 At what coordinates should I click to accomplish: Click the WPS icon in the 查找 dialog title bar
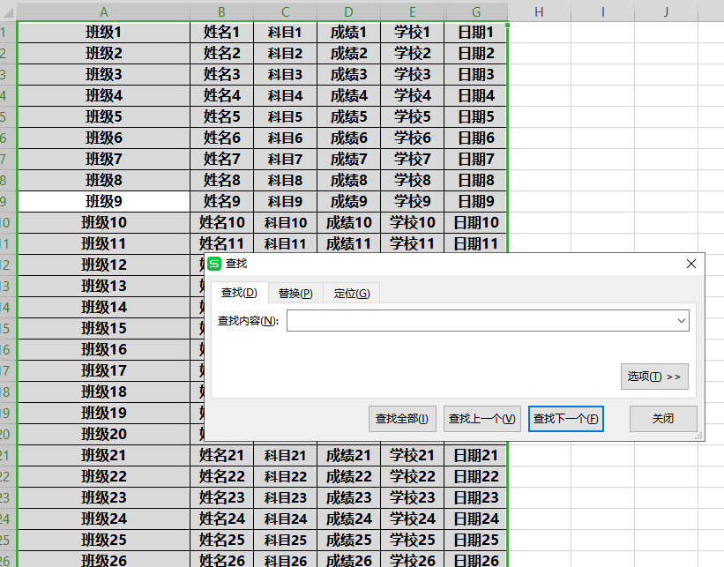[x=214, y=264]
